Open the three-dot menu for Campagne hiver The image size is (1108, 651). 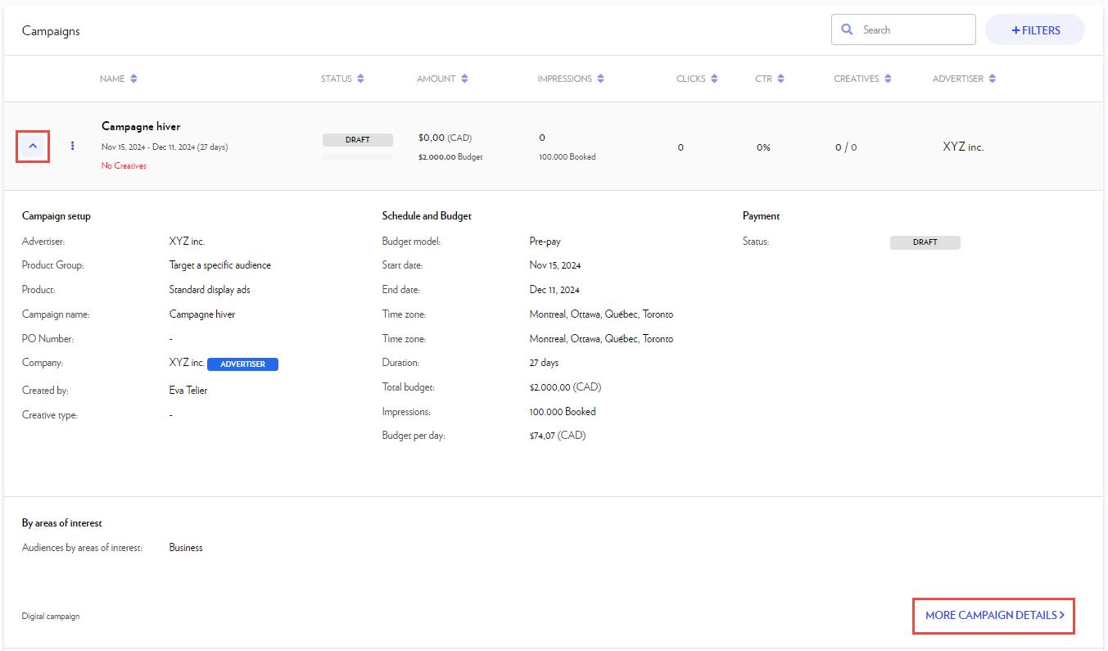[72, 147]
